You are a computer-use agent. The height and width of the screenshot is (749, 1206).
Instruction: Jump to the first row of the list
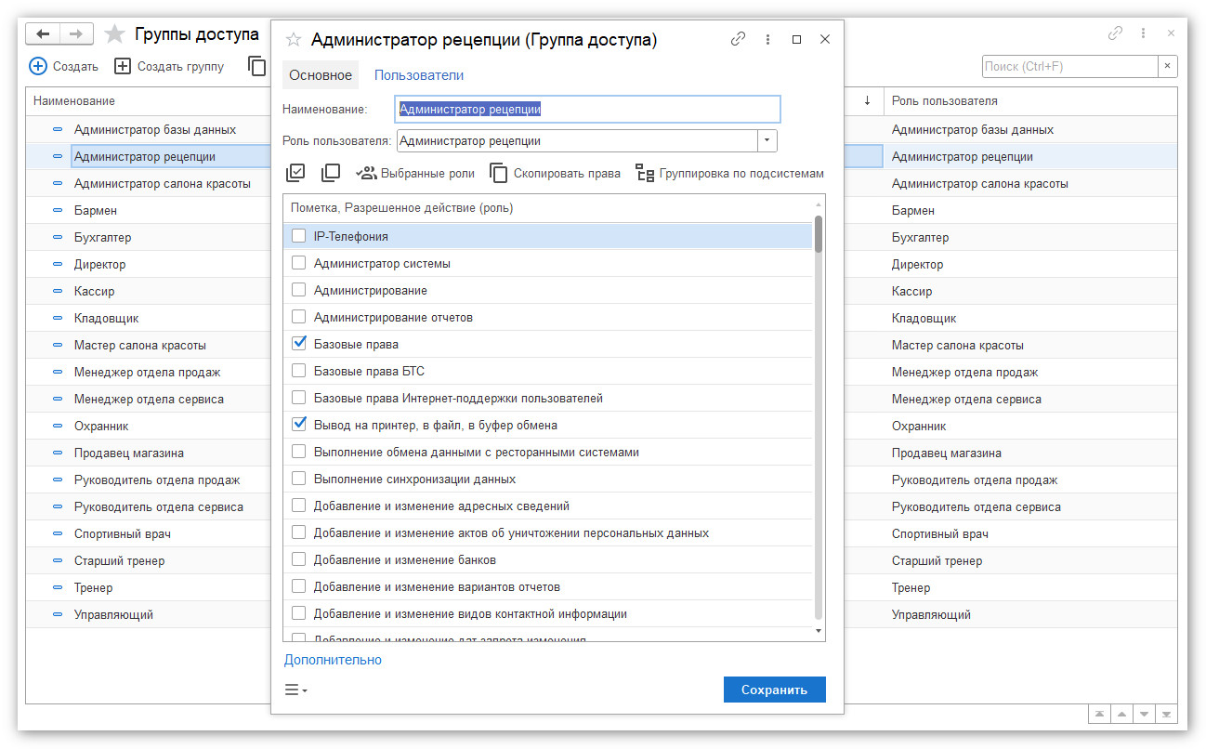tap(1100, 714)
